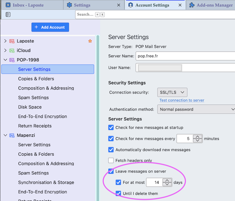The image size is (235, 201).
Task: Select the Account Settings tab
Action: pos(155,5)
